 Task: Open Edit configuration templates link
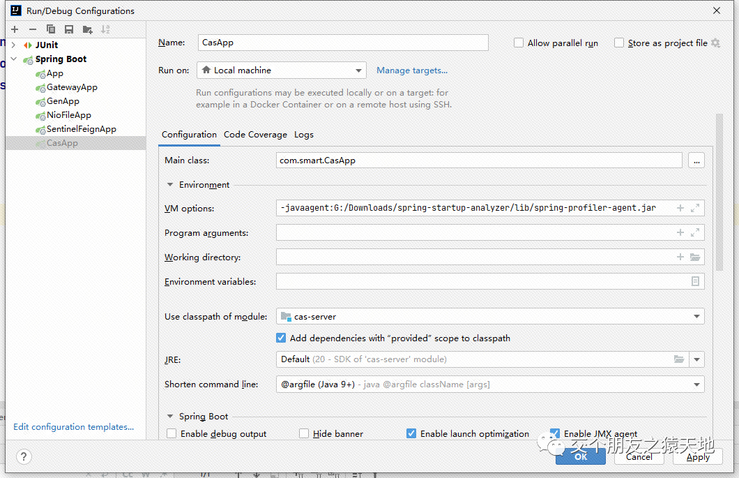tap(73, 426)
